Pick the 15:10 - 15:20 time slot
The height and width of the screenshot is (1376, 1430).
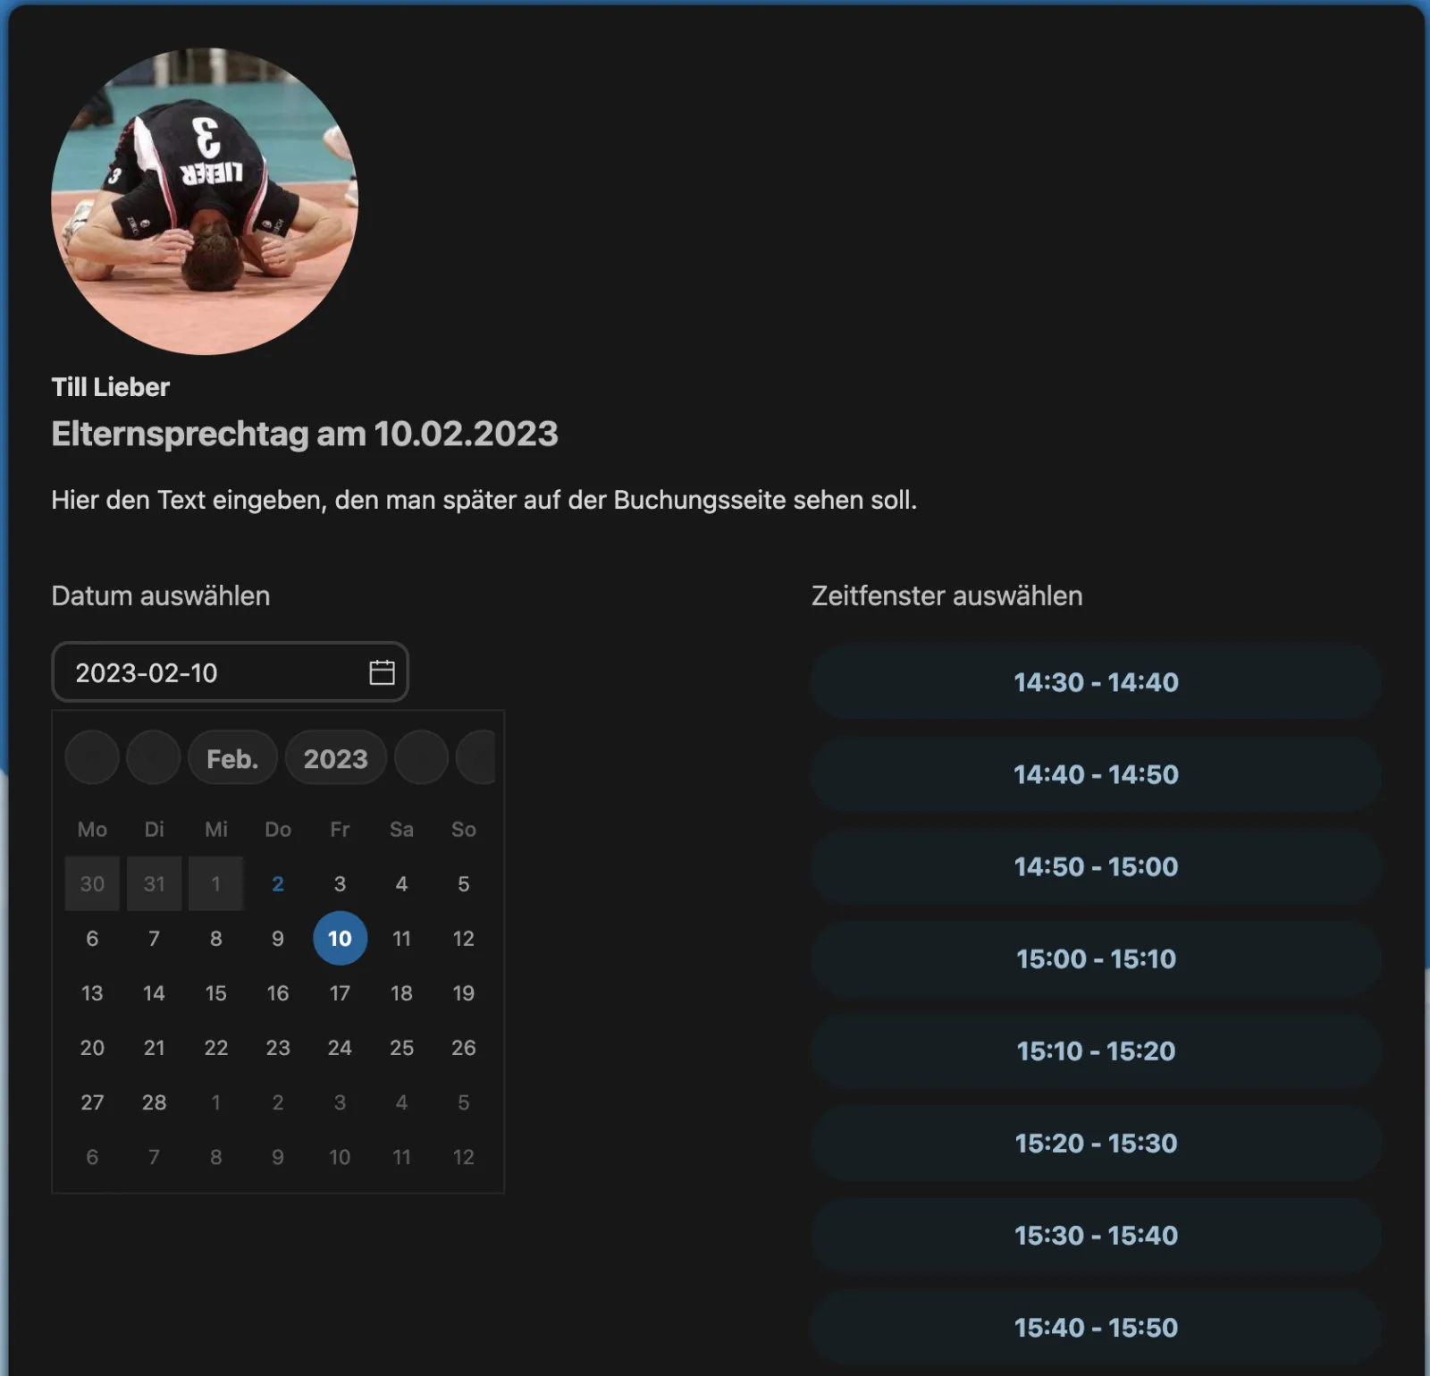pyautogui.click(x=1096, y=1051)
